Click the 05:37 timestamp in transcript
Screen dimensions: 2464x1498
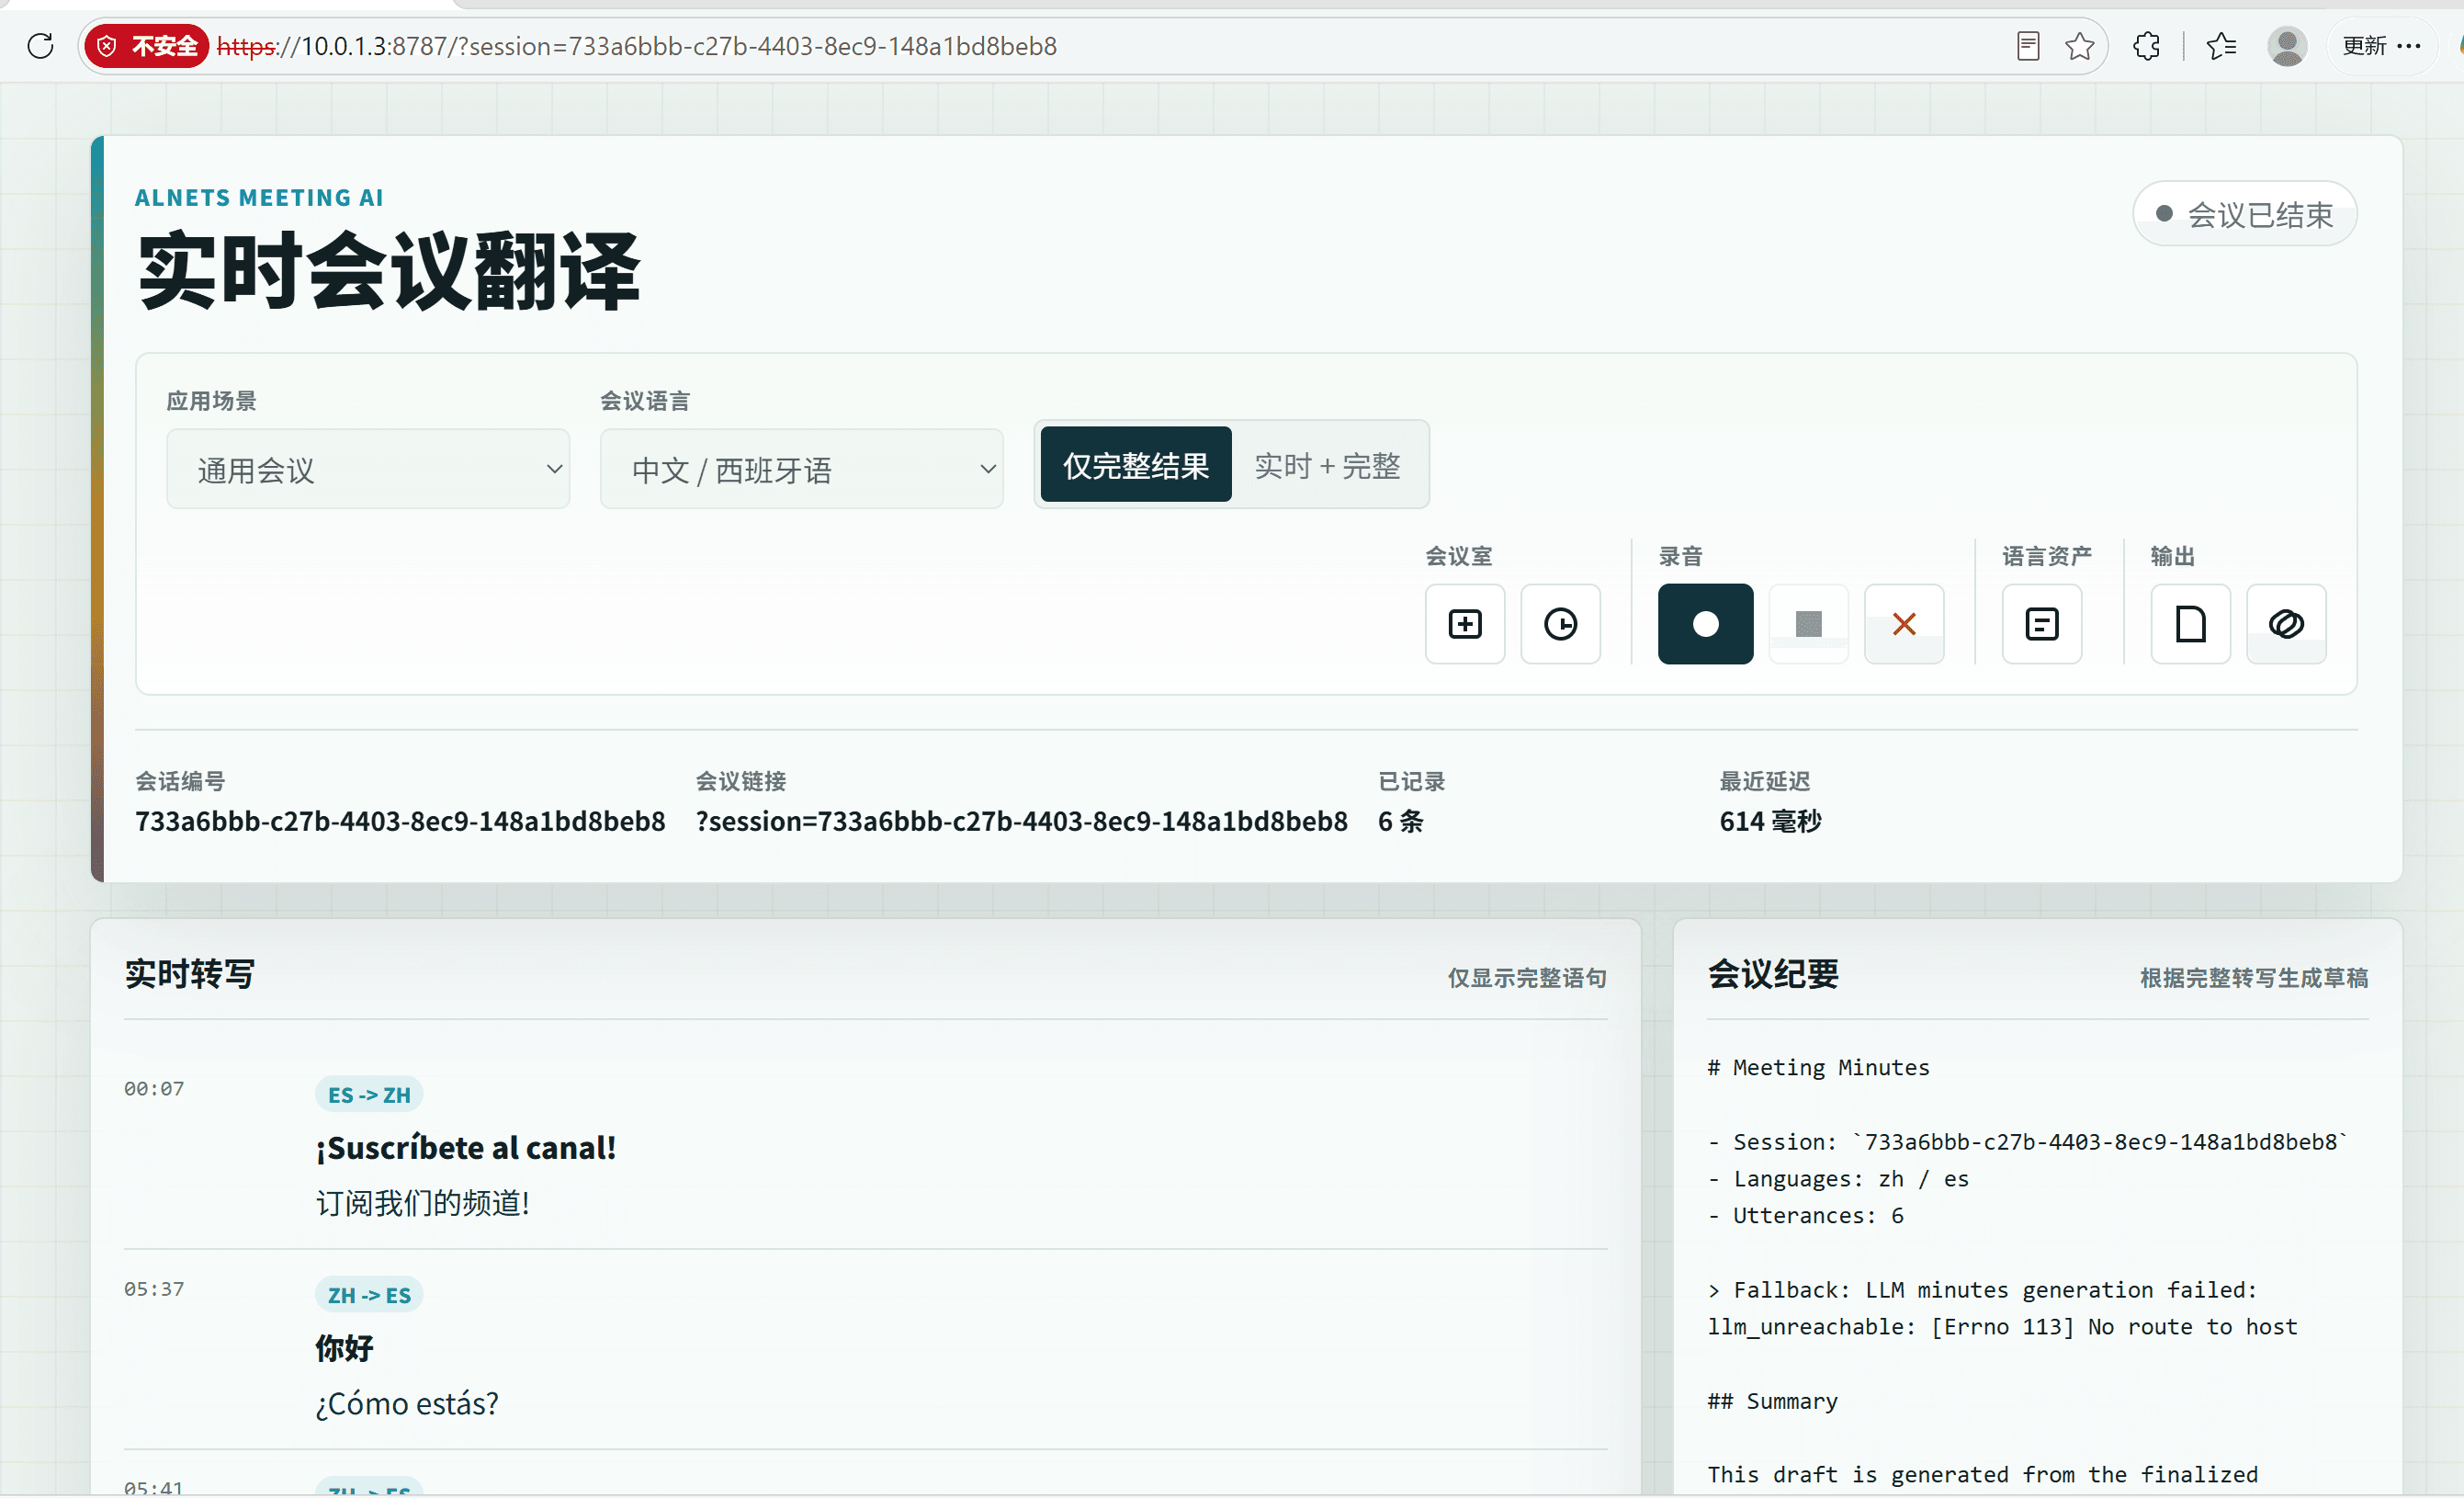154,1289
